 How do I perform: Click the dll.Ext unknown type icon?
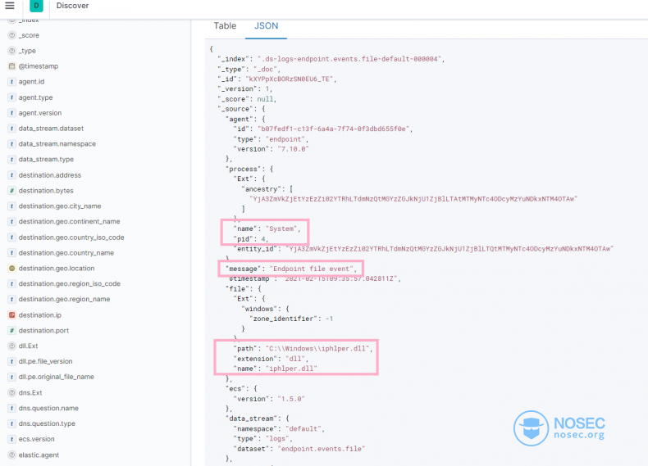12,346
